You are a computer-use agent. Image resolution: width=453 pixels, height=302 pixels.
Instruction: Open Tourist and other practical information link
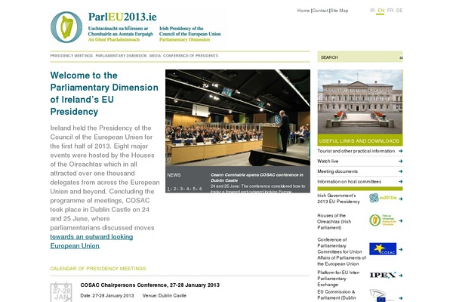pyautogui.click(x=356, y=151)
